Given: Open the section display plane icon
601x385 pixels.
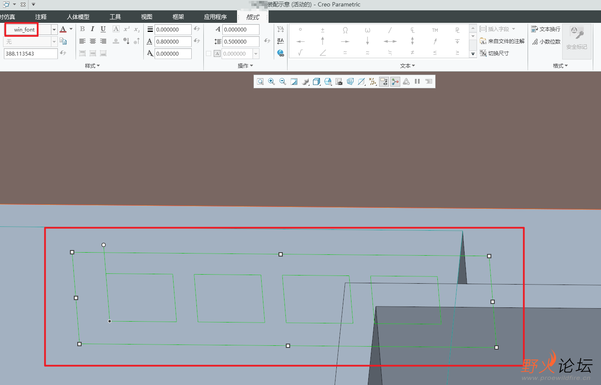Looking at the screenshot, I should pos(361,81).
